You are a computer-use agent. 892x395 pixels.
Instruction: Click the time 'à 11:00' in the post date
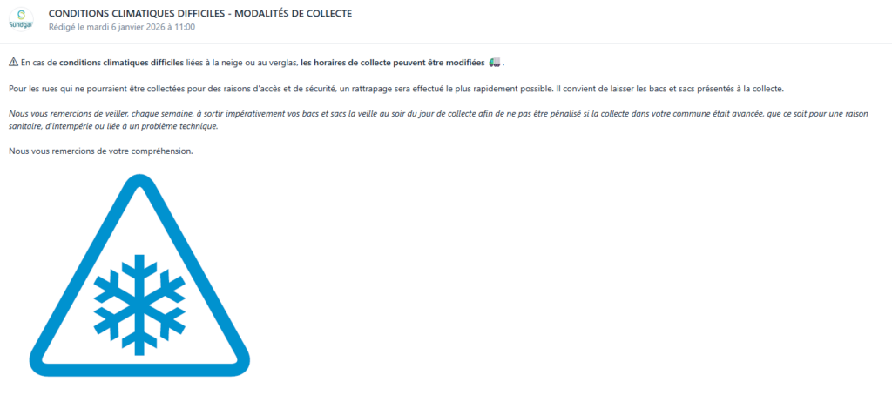pyautogui.click(x=181, y=27)
